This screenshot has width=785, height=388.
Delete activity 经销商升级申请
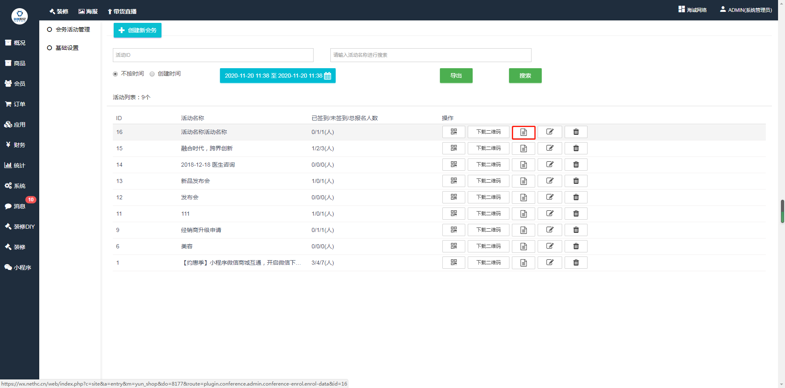pos(576,230)
